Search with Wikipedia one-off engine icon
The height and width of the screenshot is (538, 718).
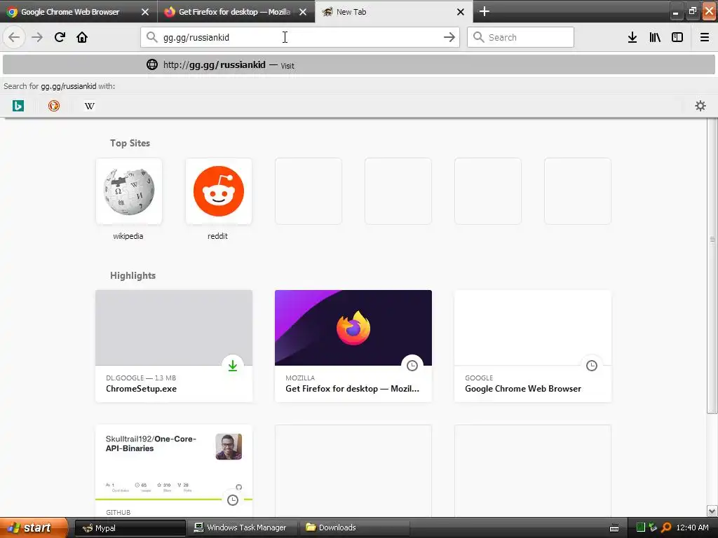pyautogui.click(x=89, y=106)
